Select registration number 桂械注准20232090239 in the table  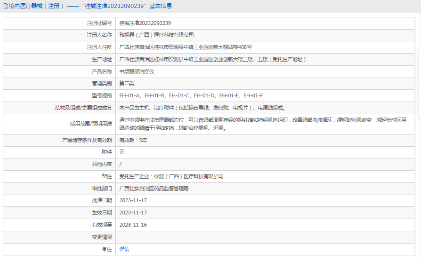[x=145, y=23]
